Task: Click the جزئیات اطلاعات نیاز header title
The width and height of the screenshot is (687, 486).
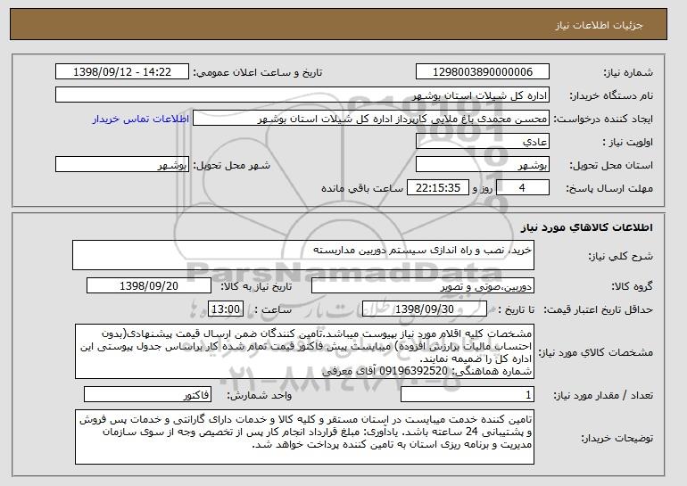Action: coord(599,25)
